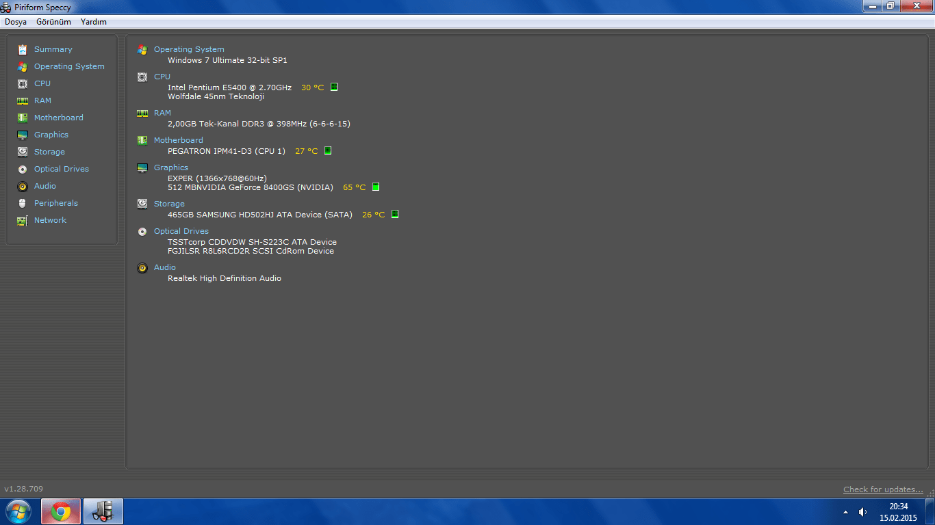935x525 pixels.
Task: Open Network section from the sidebar
Action: point(50,220)
